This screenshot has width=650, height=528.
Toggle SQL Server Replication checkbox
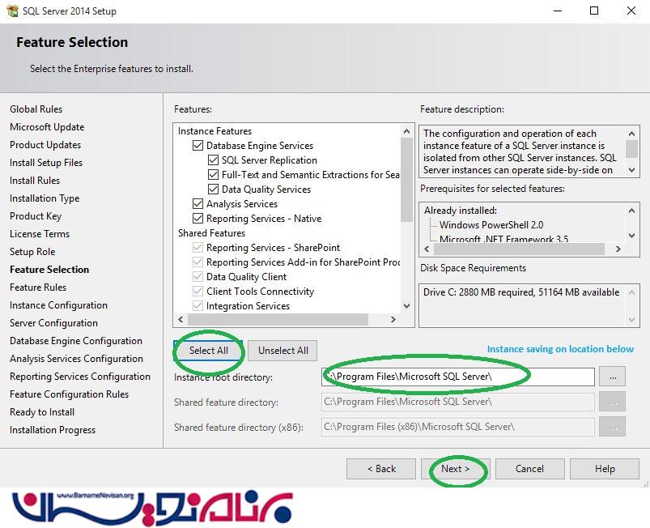[213, 160]
